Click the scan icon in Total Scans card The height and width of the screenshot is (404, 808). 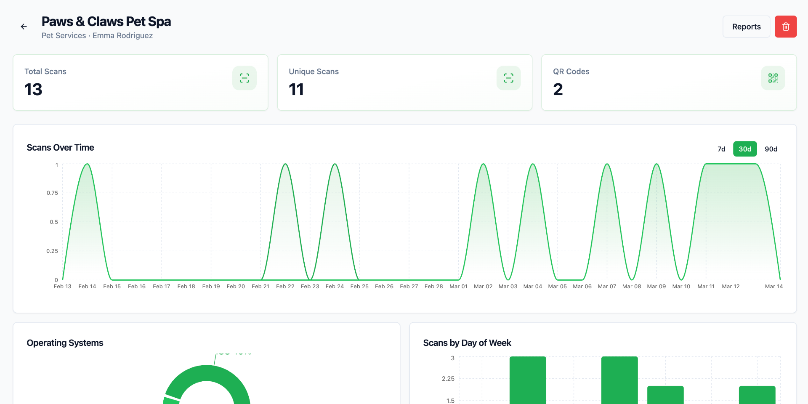pyautogui.click(x=245, y=78)
